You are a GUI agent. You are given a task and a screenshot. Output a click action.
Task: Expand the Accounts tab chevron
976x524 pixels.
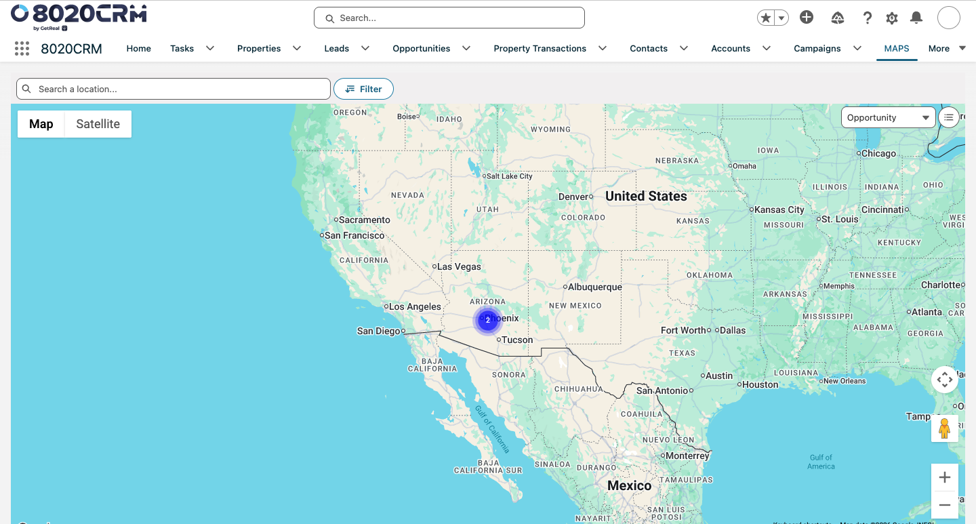(767, 48)
